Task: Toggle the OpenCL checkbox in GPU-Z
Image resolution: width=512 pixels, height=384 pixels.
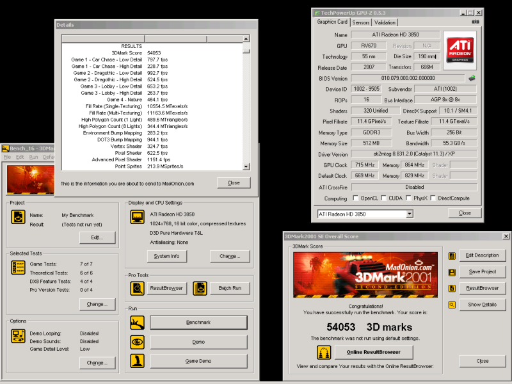Action: point(355,198)
